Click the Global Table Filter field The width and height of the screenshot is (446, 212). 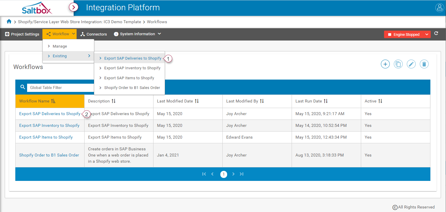(x=61, y=88)
